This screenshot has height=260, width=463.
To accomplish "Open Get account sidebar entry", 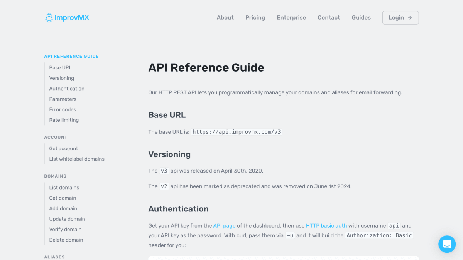I will (64, 149).
